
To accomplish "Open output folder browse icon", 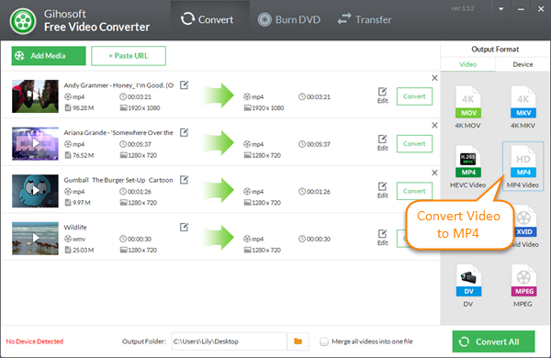I will [298, 341].
